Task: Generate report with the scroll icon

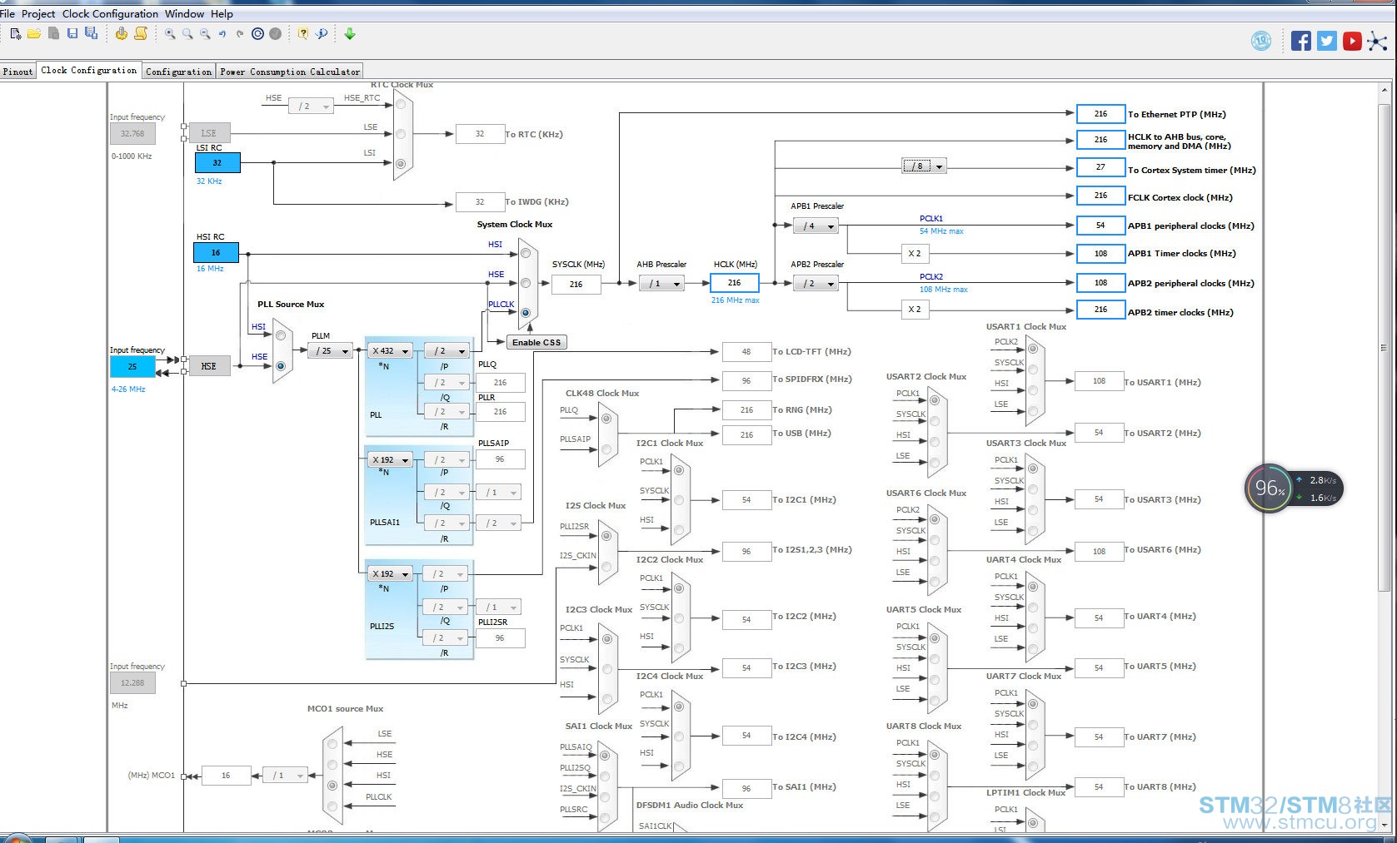Action: pos(141,34)
